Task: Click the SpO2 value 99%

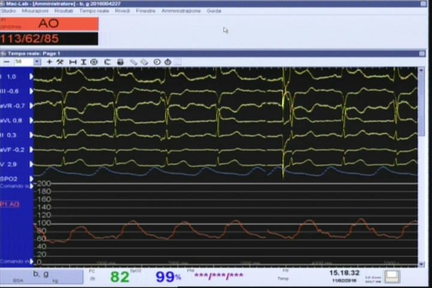Action: click(168, 277)
